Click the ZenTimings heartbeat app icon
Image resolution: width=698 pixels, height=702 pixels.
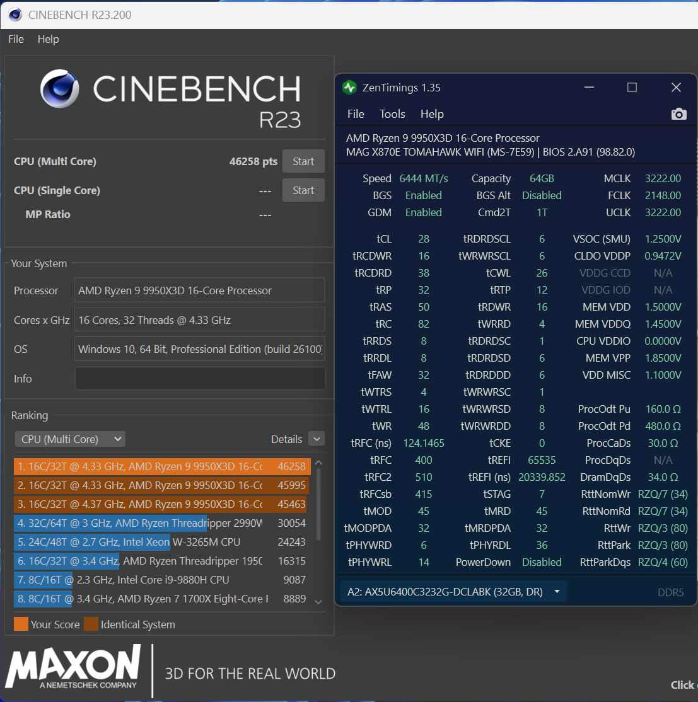(x=349, y=88)
